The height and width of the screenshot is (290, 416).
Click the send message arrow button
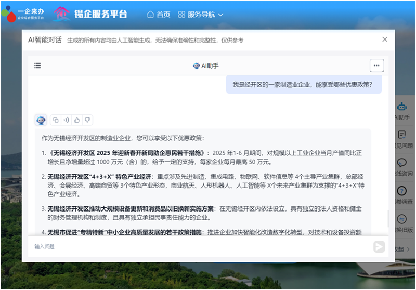coord(379,246)
